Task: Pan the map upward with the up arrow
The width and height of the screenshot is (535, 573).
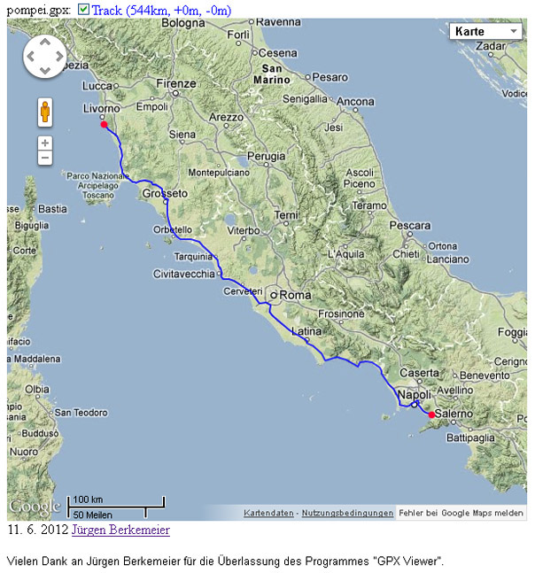Action: [x=44, y=44]
